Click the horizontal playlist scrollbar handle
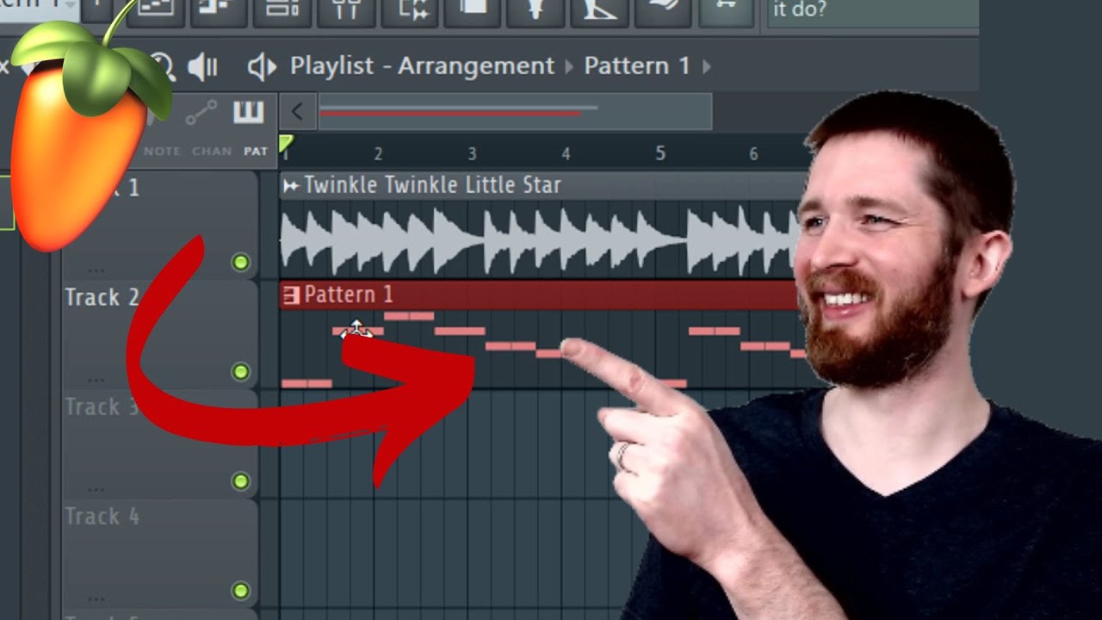 (x=514, y=111)
